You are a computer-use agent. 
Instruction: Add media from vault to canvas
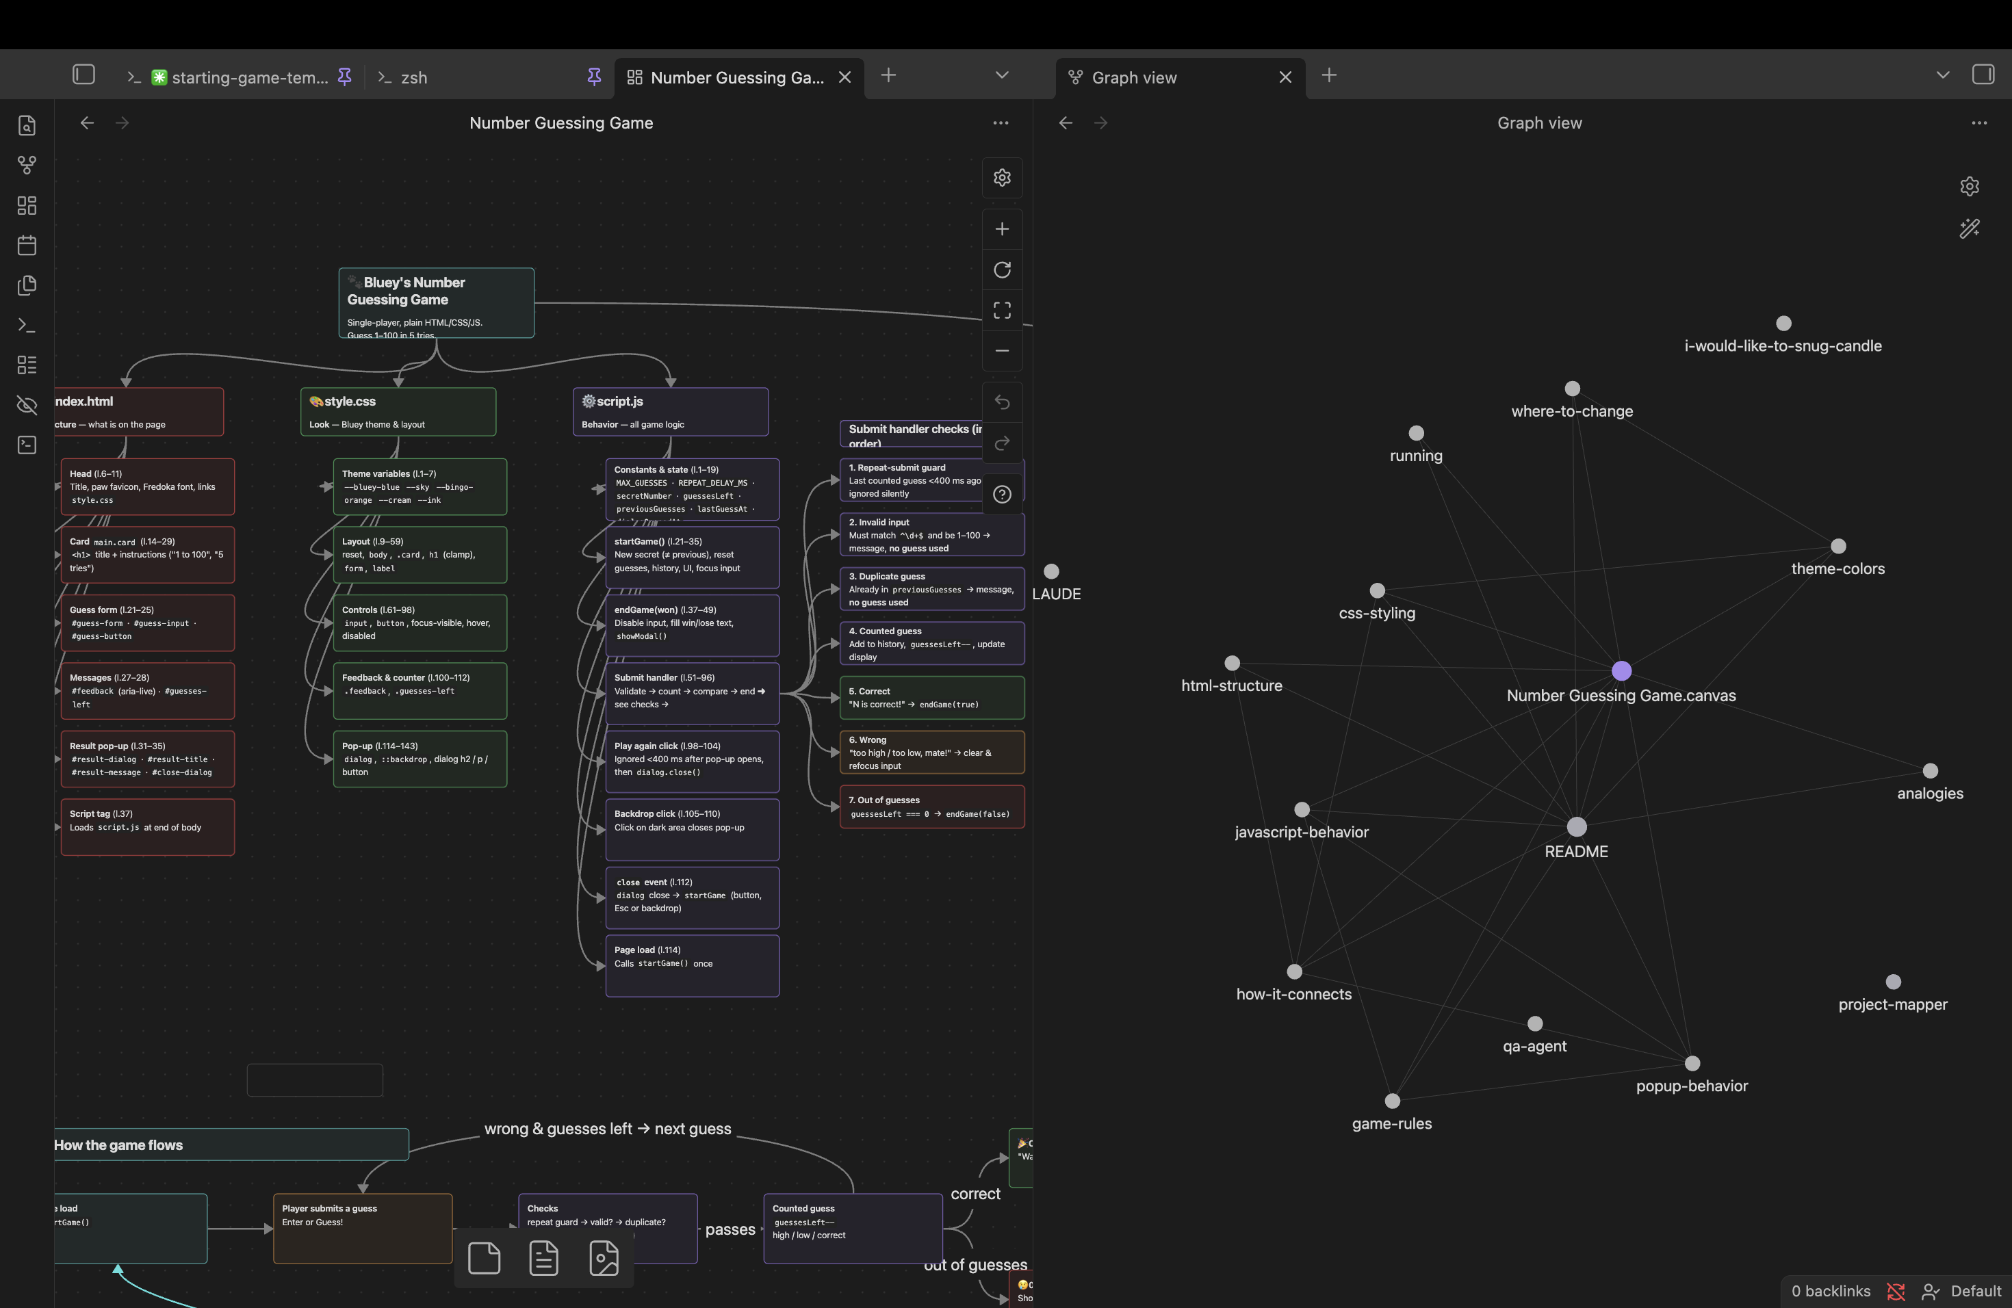604,1258
